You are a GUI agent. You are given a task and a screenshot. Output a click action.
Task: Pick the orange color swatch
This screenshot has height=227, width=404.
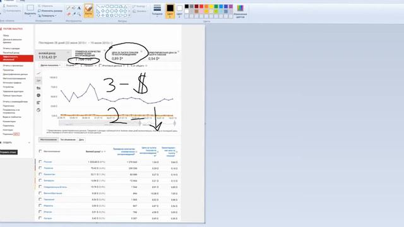point(206,6)
